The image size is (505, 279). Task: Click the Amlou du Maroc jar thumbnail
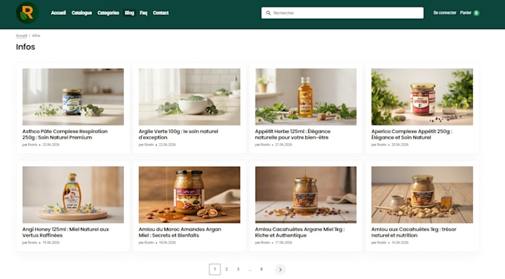pos(189,194)
